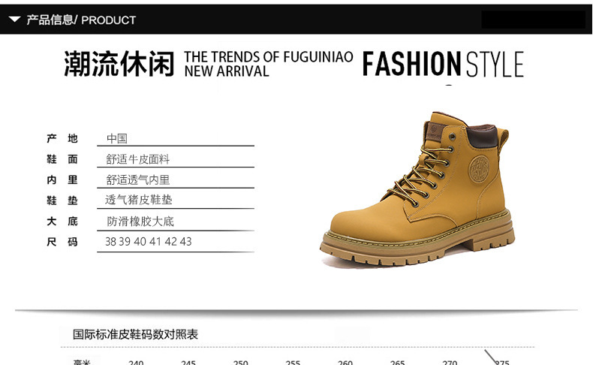This screenshot has height=365, width=593.
Task: Click the round embossed logo on boot
Action: [479, 169]
